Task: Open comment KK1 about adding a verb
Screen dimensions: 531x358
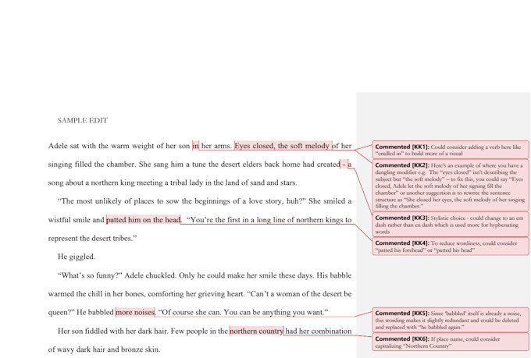Action: pyautogui.click(x=450, y=150)
